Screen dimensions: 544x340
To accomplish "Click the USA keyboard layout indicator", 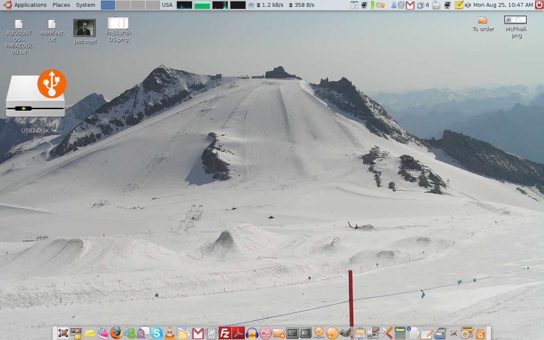I will coord(167,5).
